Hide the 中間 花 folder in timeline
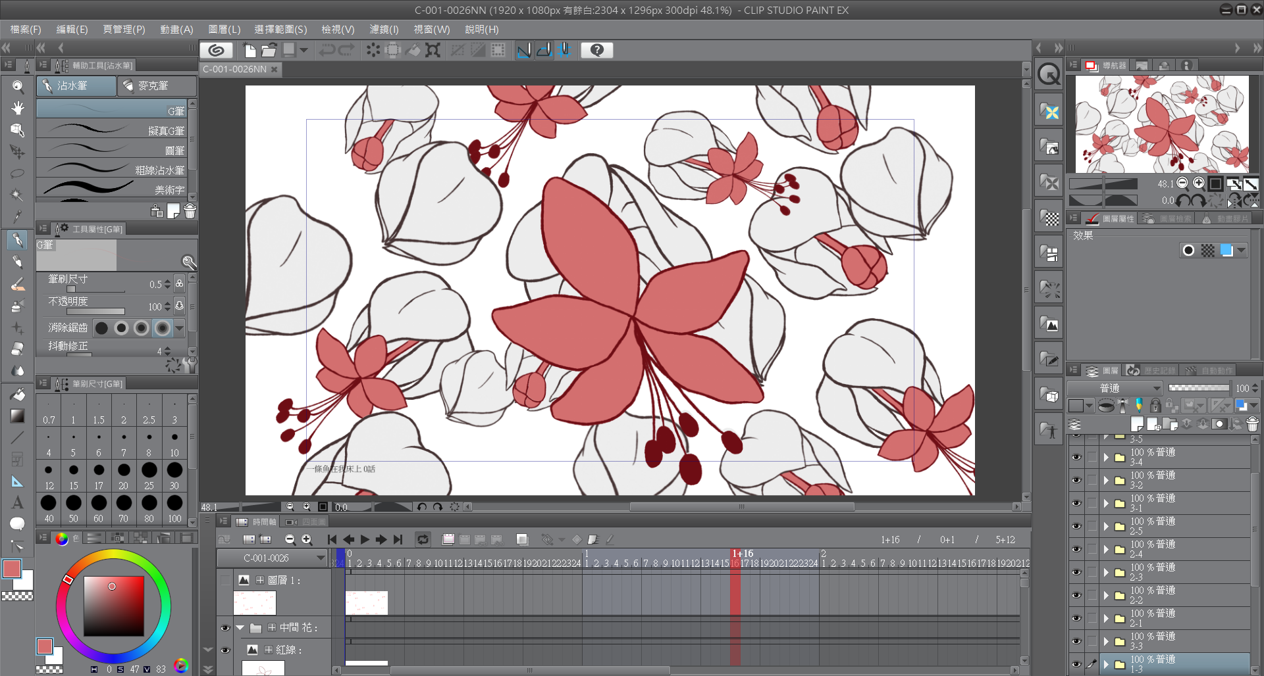Image resolution: width=1264 pixels, height=676 pixels. tap(225, 628)
